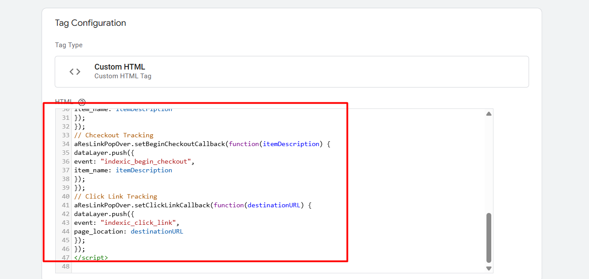Click the closing script tag
The height and width of the screenshot is (279, 589).
pos(91,258)
